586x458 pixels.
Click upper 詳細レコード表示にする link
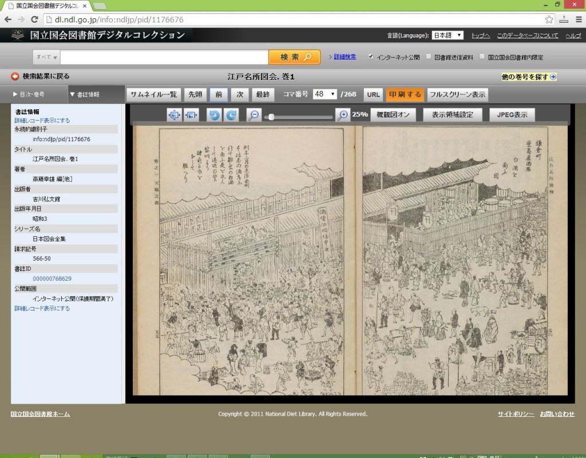pyautogui.click(x=42, y=121)
